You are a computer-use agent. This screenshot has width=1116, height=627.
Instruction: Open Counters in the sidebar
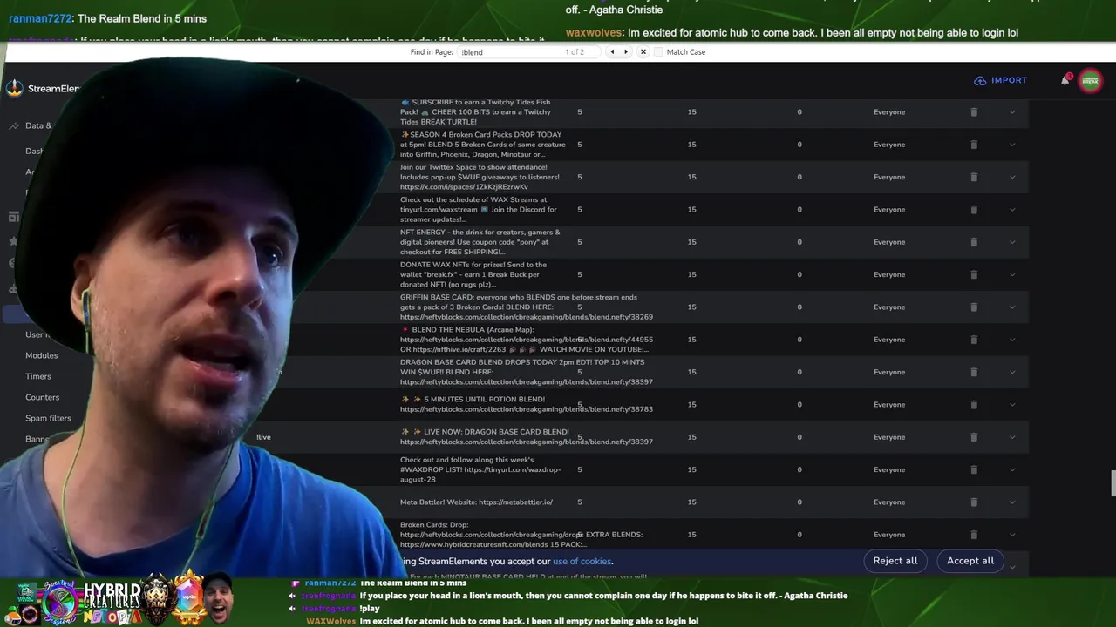pos(42,397)
